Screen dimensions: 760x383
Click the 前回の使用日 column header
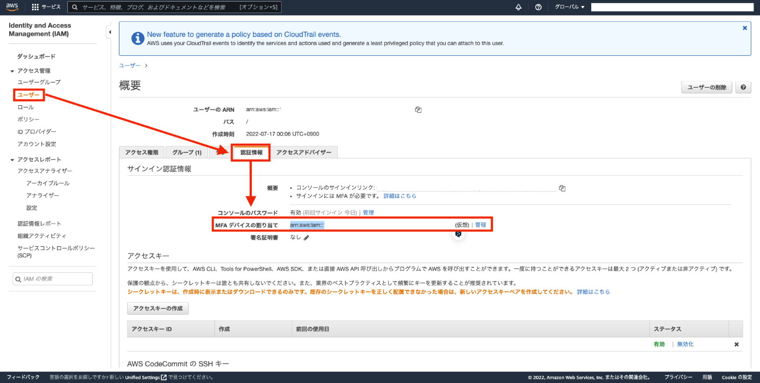pyautogui.click(x=470, y=329)
